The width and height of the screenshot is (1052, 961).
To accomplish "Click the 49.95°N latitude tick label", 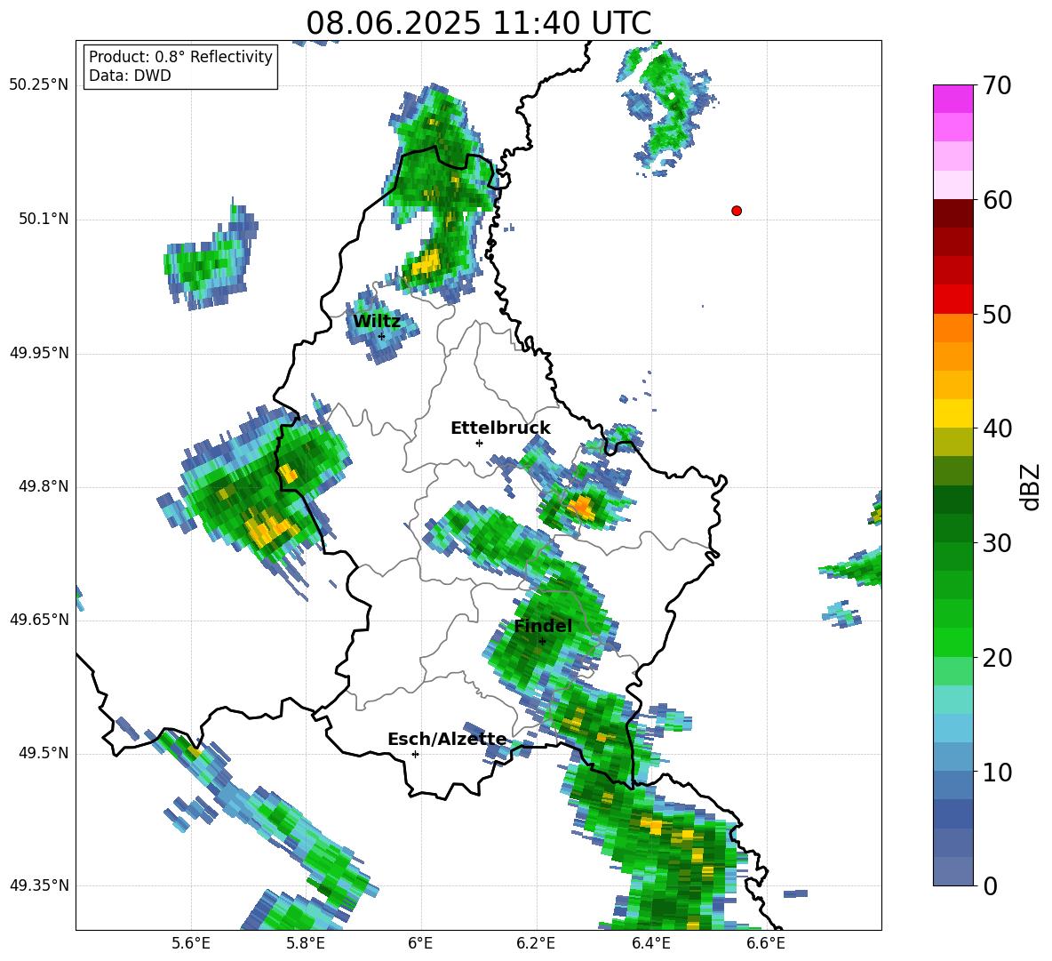I will [x=39, y=353].
